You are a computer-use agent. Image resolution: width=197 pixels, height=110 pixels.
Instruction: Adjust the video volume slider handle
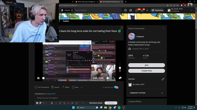pyautogui.click(x=120, y=68)
